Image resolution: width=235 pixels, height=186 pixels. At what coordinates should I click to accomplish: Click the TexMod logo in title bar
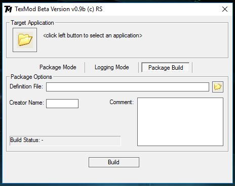8,9
